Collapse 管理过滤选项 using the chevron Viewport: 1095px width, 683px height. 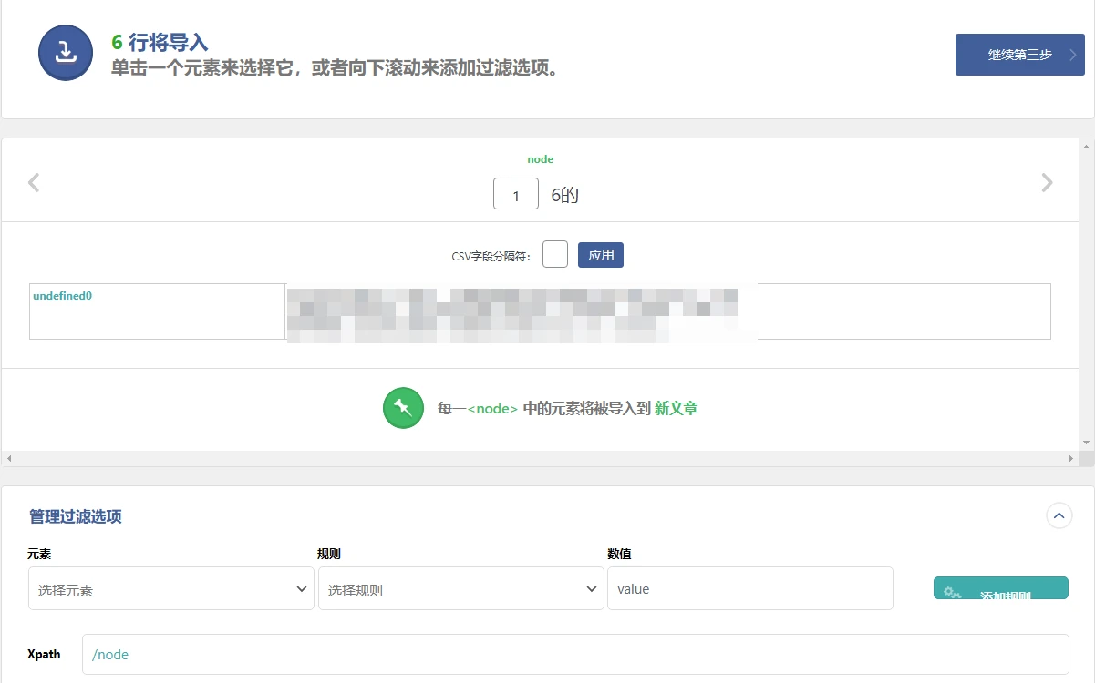pyautogui.click(x=1059, y=515)
